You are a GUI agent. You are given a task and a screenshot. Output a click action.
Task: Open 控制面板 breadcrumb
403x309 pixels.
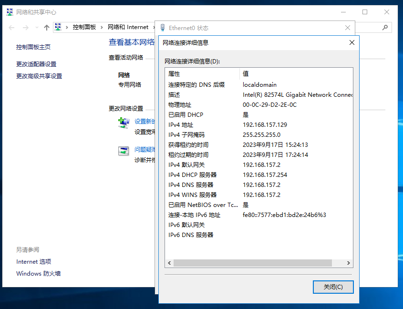click(x=84, y=27)
